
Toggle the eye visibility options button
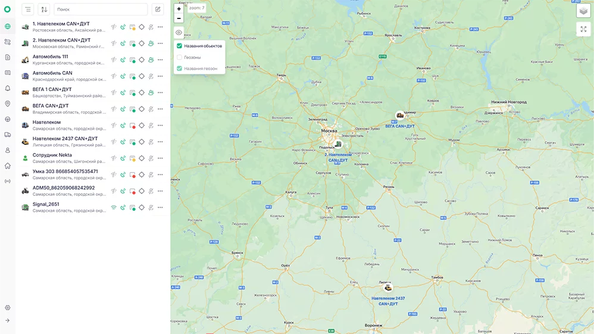(x=179, y=33)
